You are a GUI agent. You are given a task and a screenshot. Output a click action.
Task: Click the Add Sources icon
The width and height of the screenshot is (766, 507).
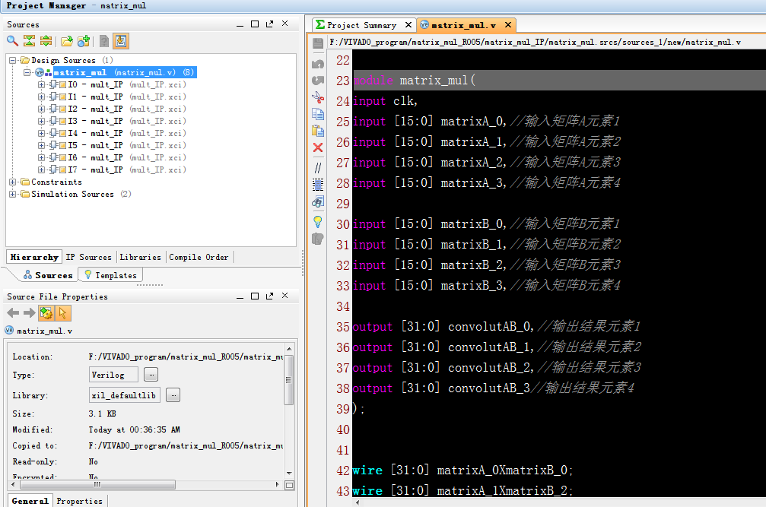pos(84,41)
